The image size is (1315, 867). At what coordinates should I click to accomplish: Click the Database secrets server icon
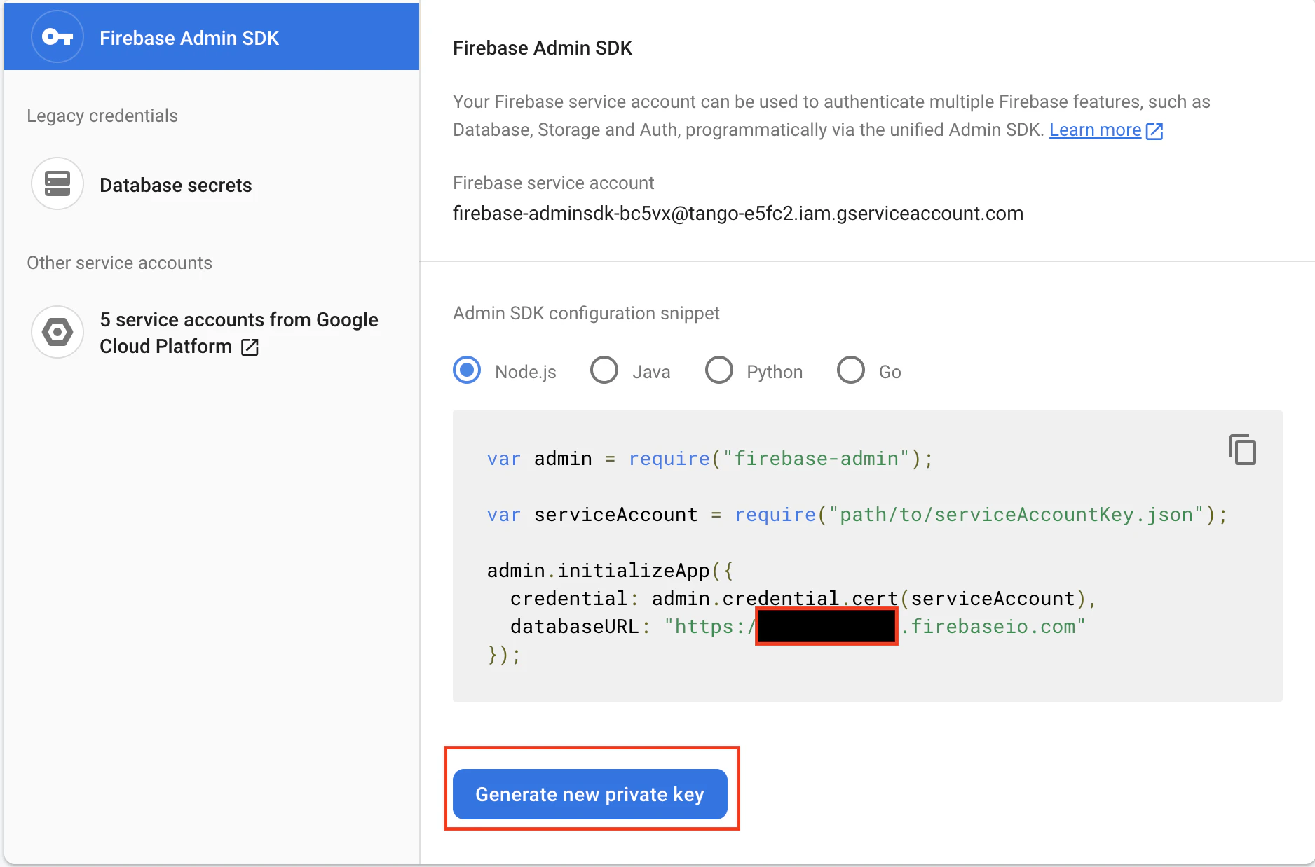pos(57,184)
